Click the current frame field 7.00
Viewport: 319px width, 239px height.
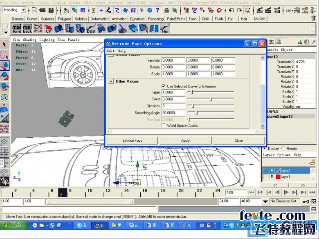click(236, 193)
